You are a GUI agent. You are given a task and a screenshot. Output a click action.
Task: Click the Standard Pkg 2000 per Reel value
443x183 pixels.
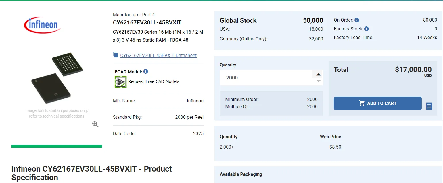tap(189, 117)
